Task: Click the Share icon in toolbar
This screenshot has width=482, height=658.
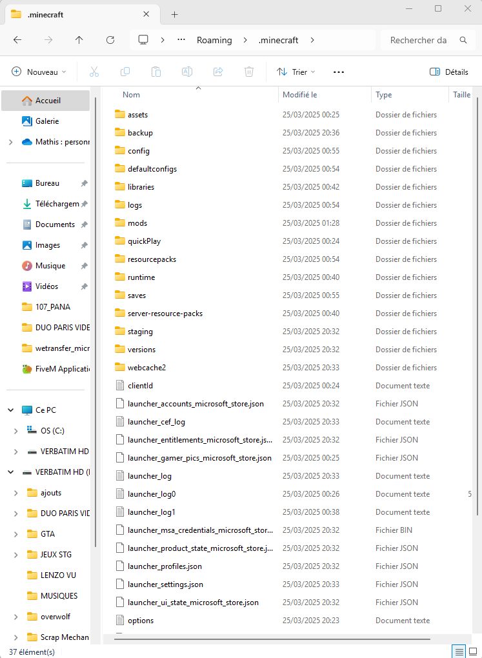Action: [x=218, y=72]
